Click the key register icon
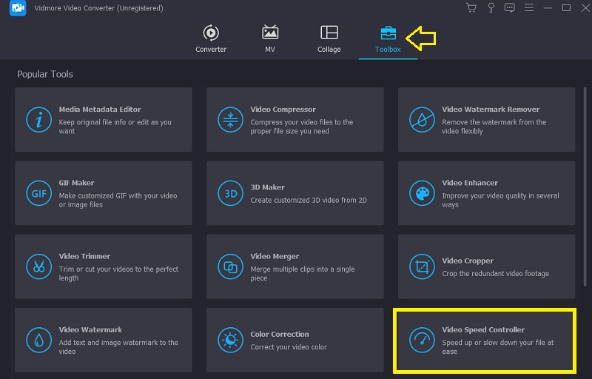592x379 pixels. (489, 8)
